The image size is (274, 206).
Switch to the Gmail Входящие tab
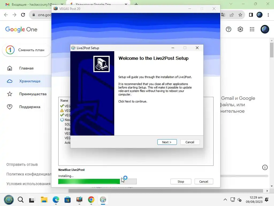point(34,5)
